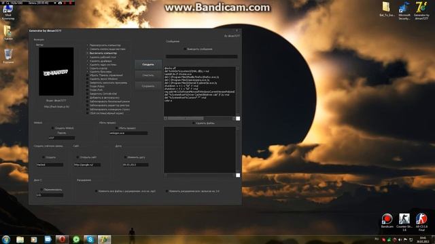Open the media player taskbar icon
This screenshot has width=435, height=244.
point(34,239)
